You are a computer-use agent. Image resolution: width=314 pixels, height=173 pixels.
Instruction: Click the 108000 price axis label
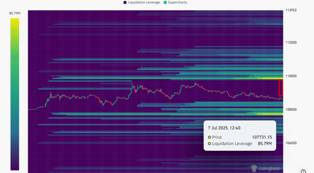[x=291, y=110]
